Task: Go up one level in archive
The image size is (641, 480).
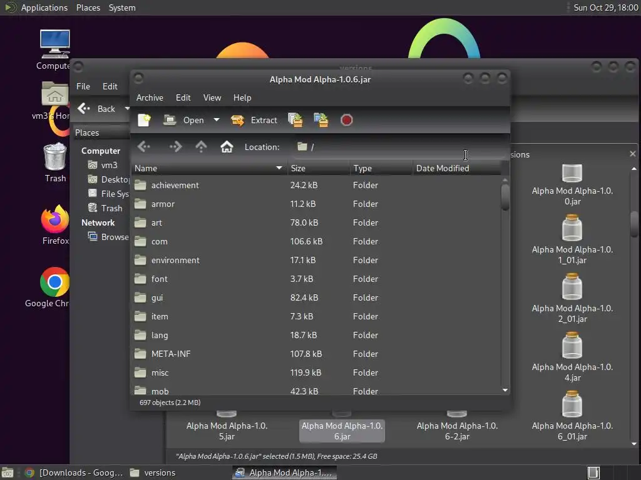Action: click(201, 146)
